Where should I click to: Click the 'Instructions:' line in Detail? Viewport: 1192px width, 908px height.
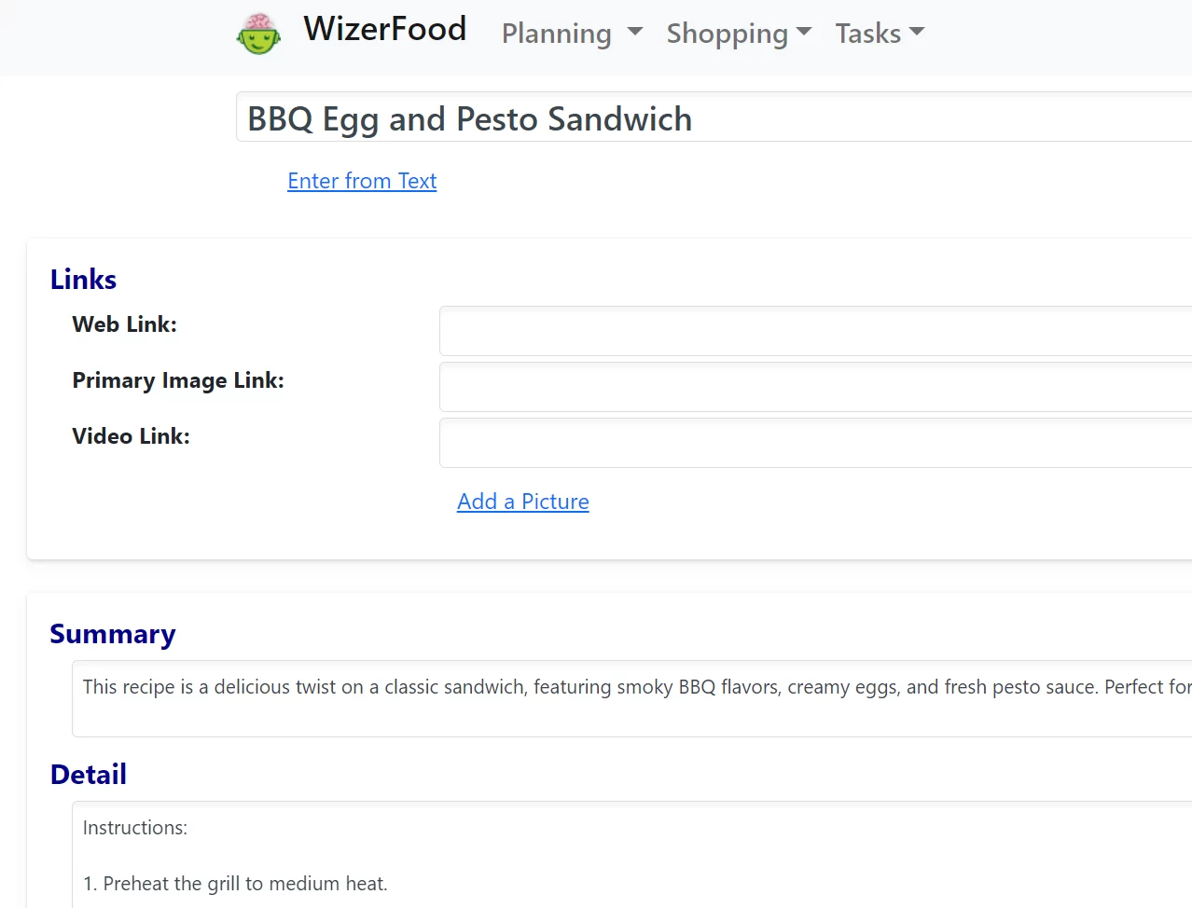135,828
